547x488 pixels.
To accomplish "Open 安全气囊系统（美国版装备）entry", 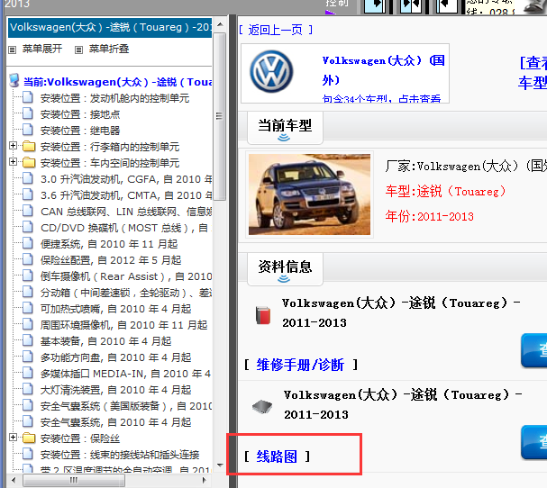I will pyautogui.click(x=126, y=406).
